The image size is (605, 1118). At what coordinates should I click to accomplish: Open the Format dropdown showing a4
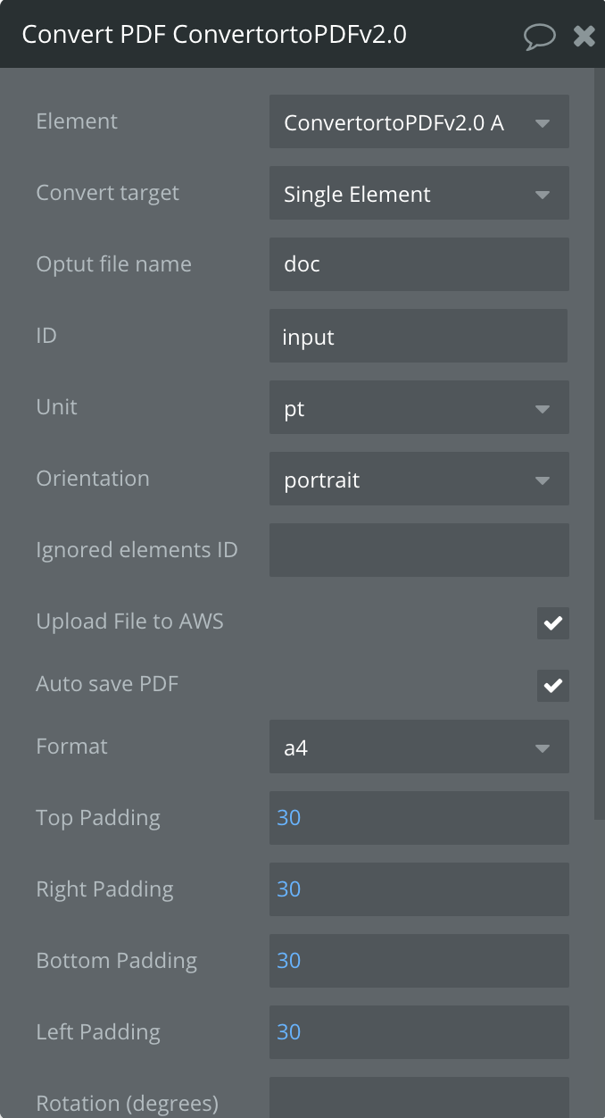pos(419,747)
